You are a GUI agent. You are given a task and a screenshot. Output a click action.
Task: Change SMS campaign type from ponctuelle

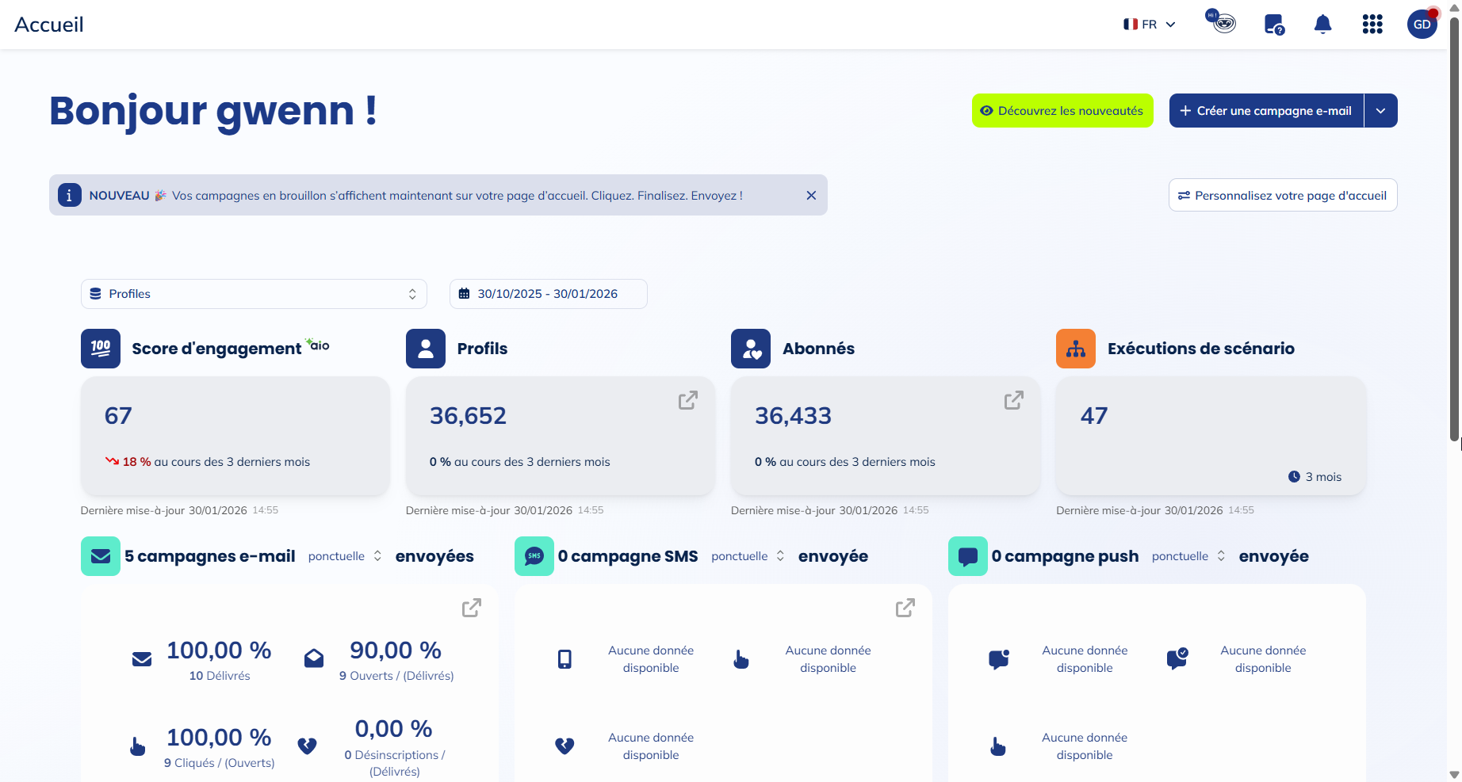click(748, 556)
